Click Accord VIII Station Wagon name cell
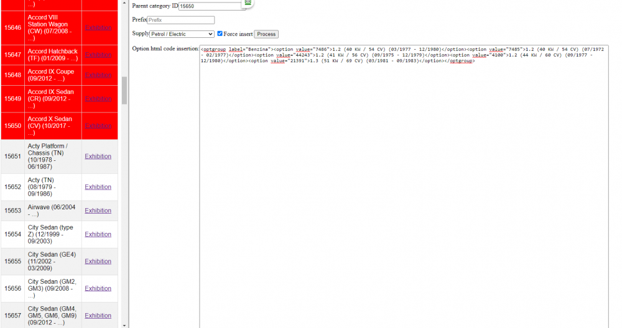Viewport: 622px width, 328px height. coord(53,28)
